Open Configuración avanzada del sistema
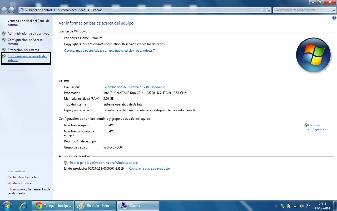 [x=27, y=58]
